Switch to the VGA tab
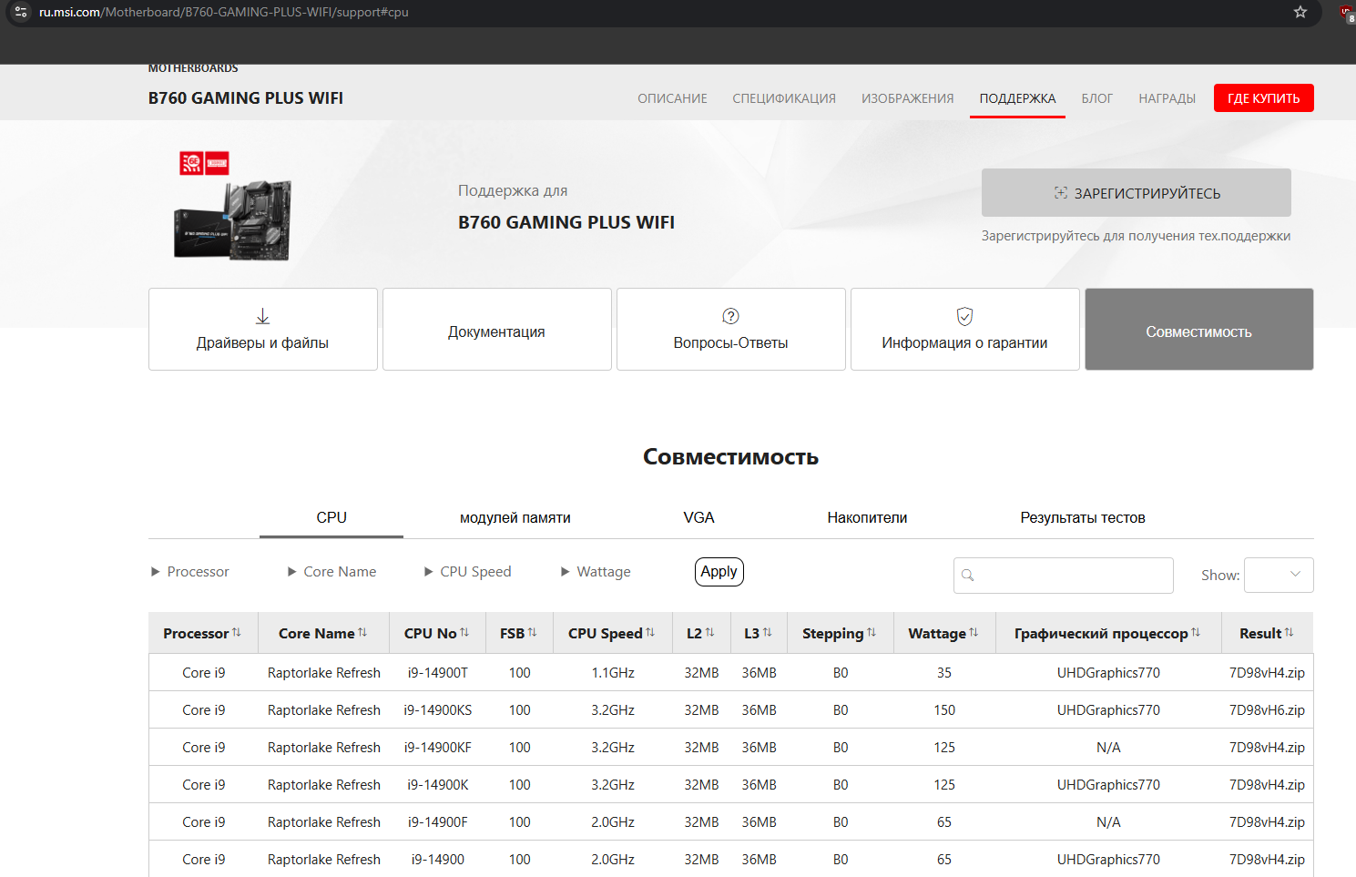This screenshot has width=1356, height=877. click(698, 517)
